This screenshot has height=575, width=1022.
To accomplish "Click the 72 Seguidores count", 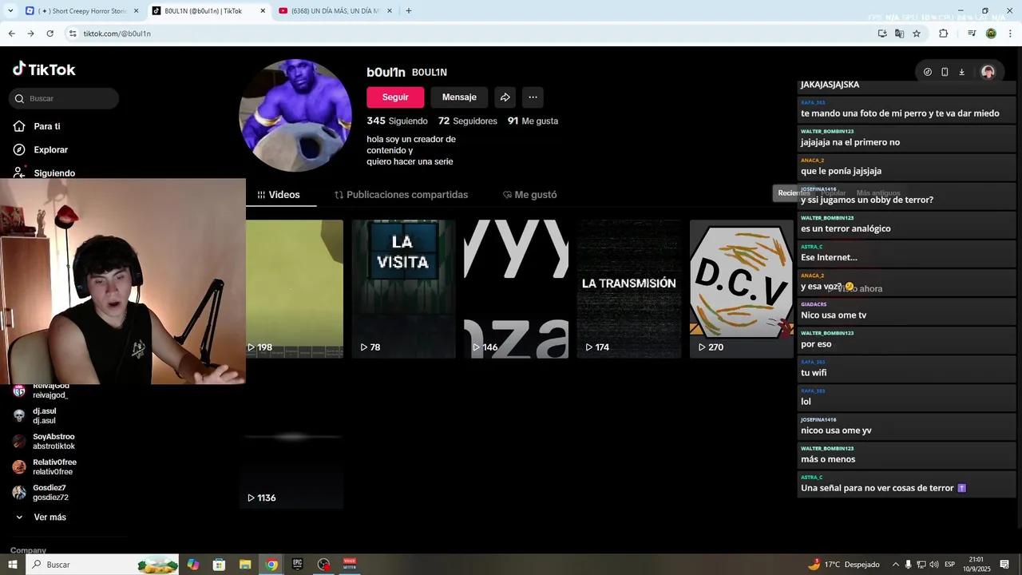I will click(467, 121).
